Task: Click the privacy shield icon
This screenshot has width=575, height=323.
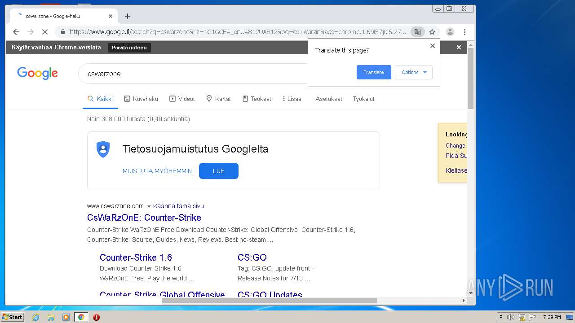Action: pos(103,149)
